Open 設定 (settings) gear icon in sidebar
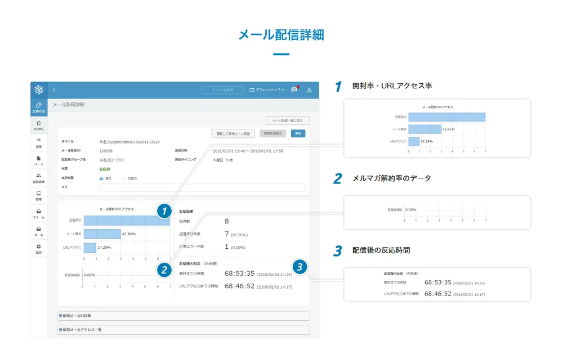This screenshot has width=563, height=363. coord(38,249)
